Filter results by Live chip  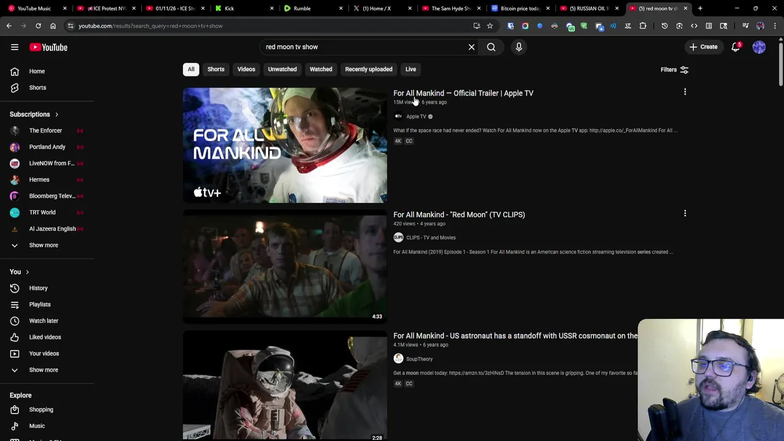point(410,69)
